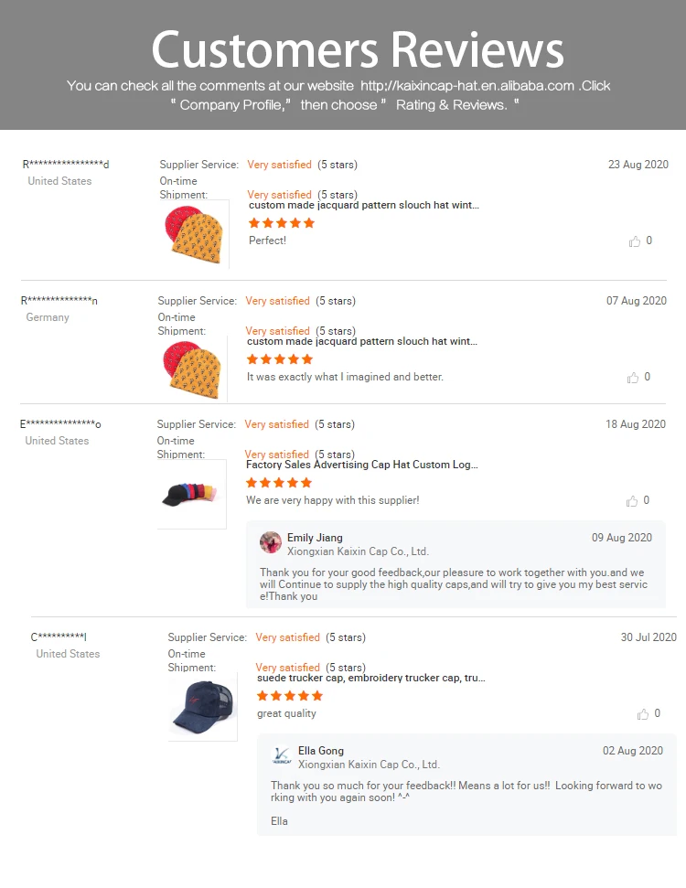Click company name under Ella Gong

pyautogui.click(x=369, y=765)
